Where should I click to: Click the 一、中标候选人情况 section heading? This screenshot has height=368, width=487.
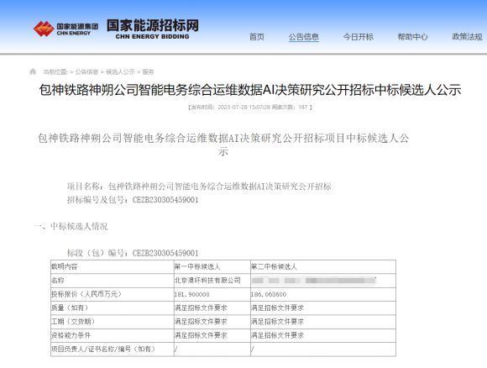point(71,226)
